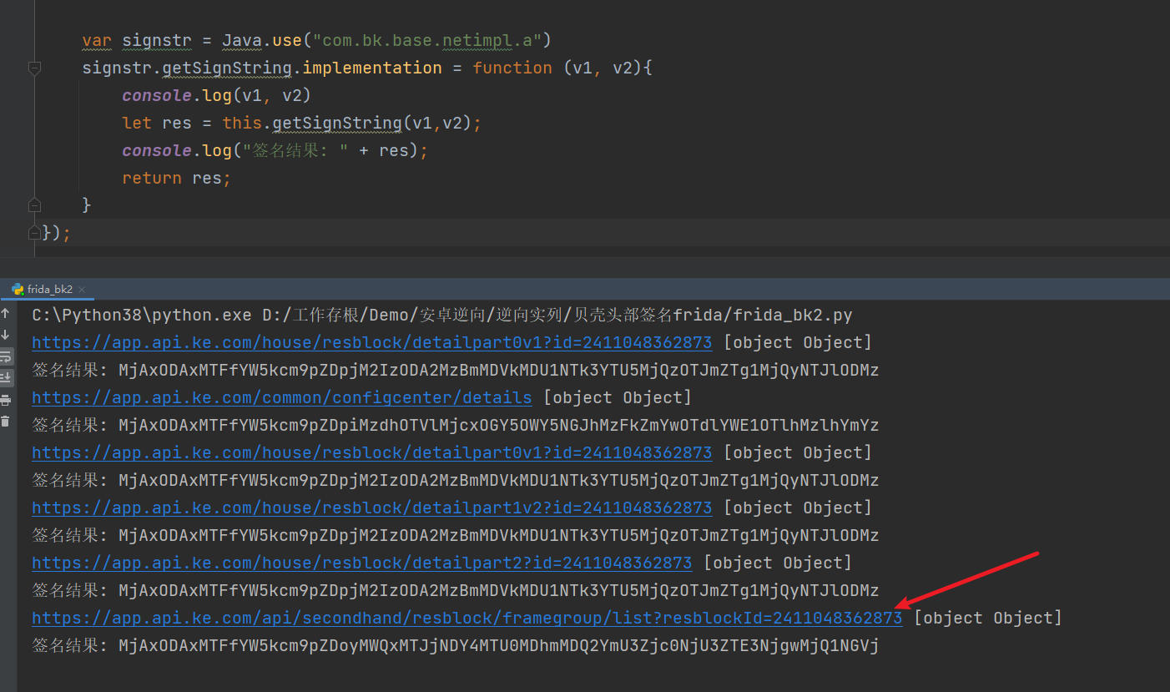Viewport: 1170px width, 692px height.
Task: Click the "var signstr" code line
Action: tap(317, 40)
